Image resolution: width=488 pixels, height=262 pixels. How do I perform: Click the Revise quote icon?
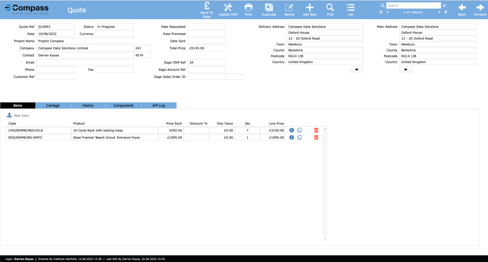click(289, 9)
